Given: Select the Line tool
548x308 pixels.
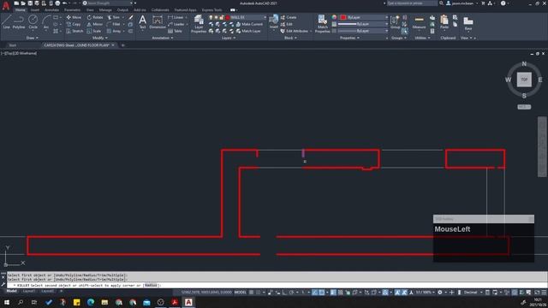Looking at the screenshot, I should coord(6,21).
